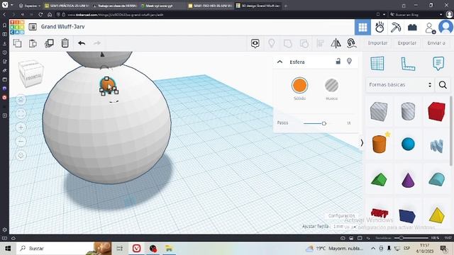Click the Align tool icon
Viewport: 454px width, 255px height.
[320, 43]
